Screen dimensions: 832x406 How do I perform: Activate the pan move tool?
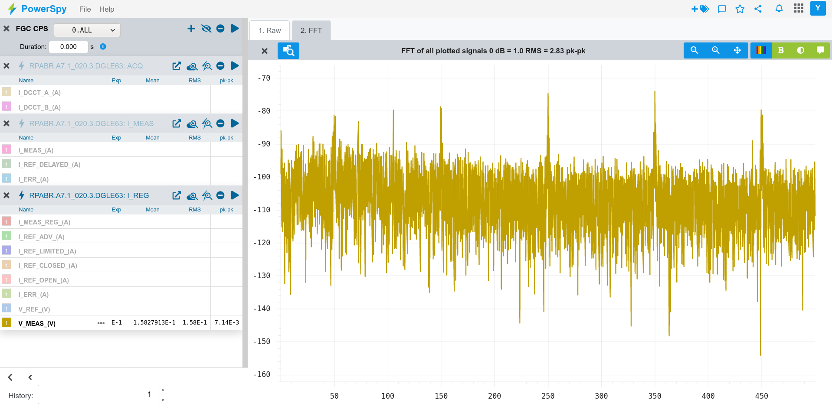pos(737,50)
